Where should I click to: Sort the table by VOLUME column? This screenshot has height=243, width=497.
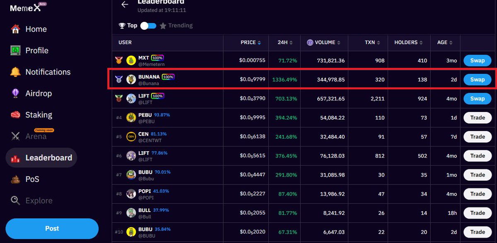point(324,43)
